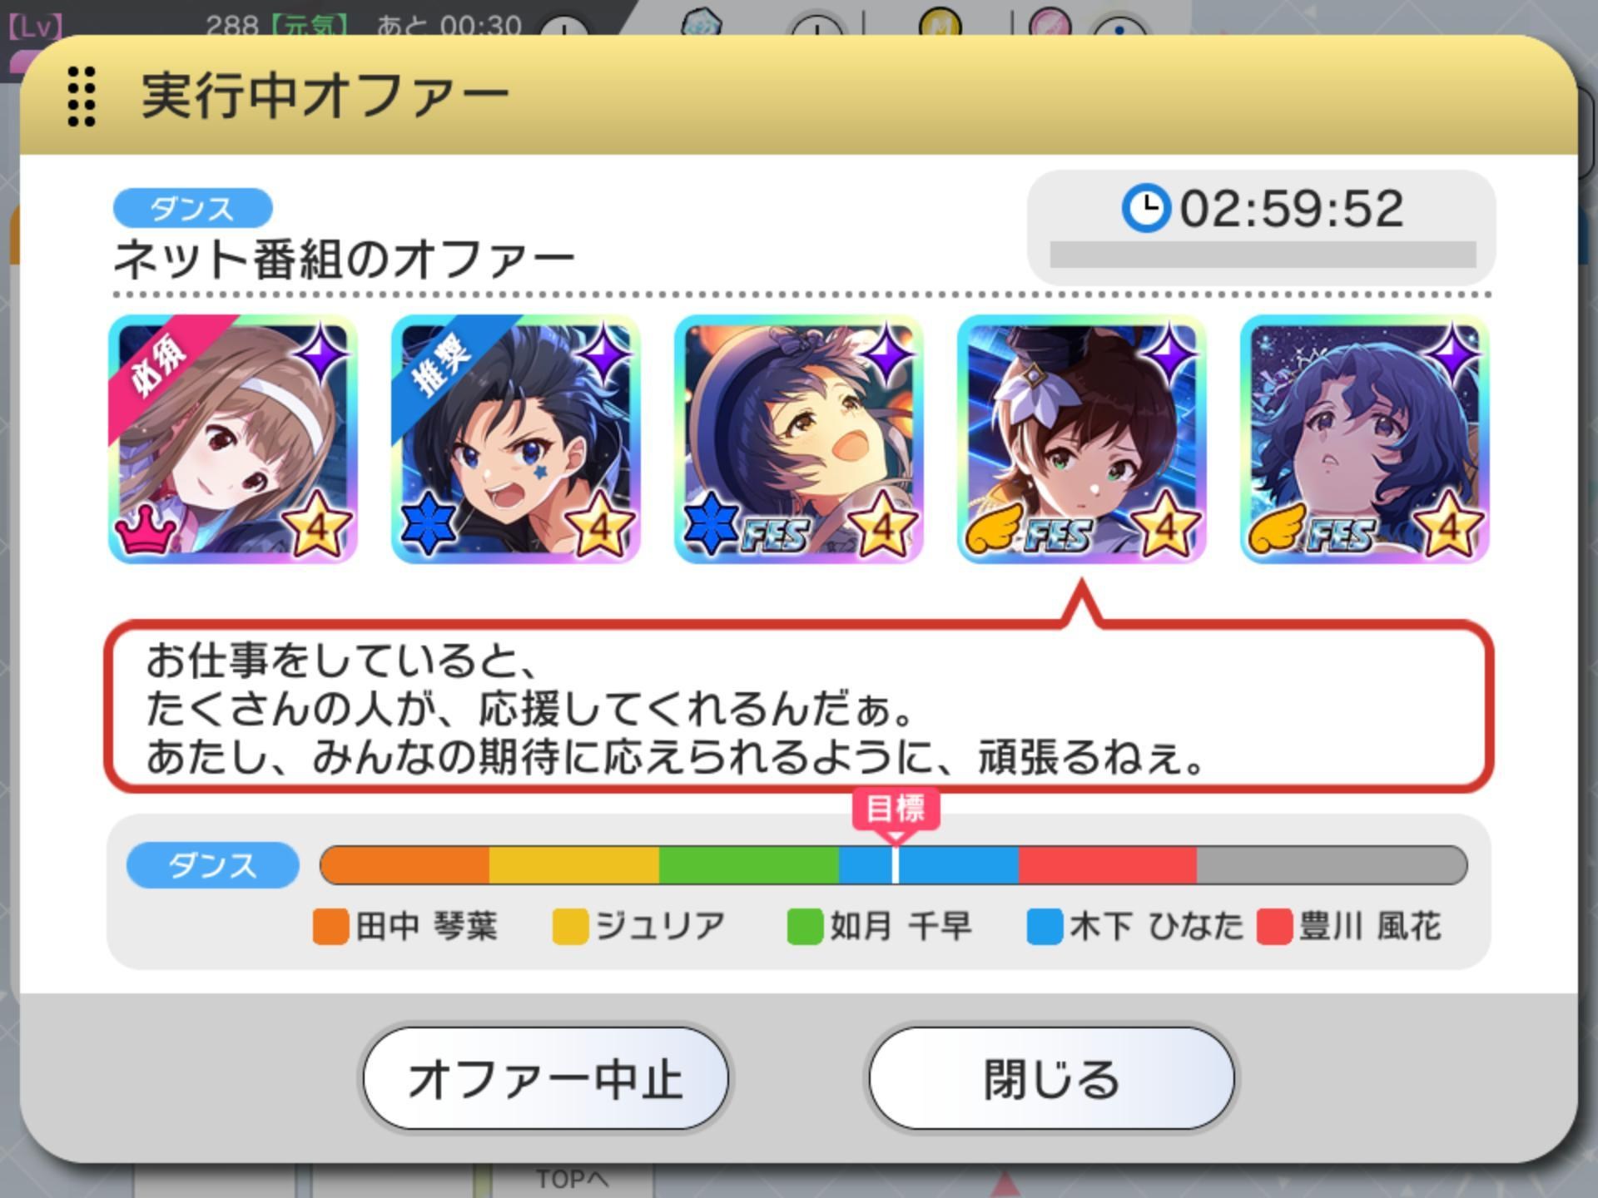Tap the Hinata speech bubble message

[x=799, y=707]
